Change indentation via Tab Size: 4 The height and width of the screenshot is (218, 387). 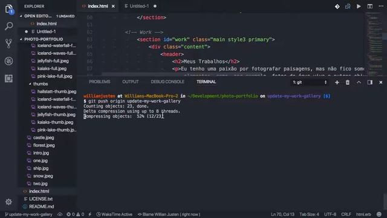(309, 214)
